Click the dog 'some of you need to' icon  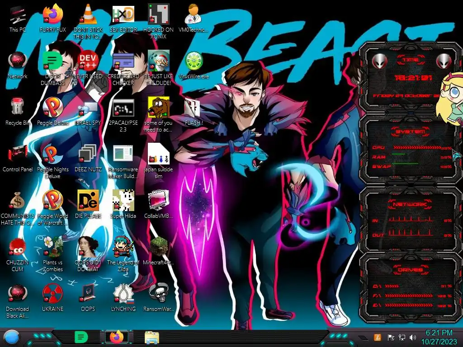pos(158,114)
